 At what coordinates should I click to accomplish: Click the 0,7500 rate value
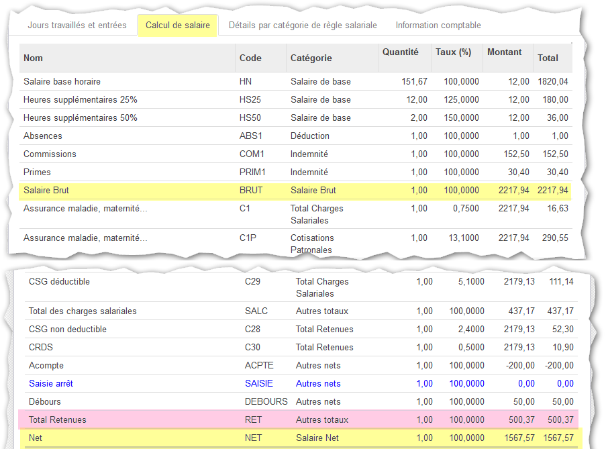pos(466,209)
